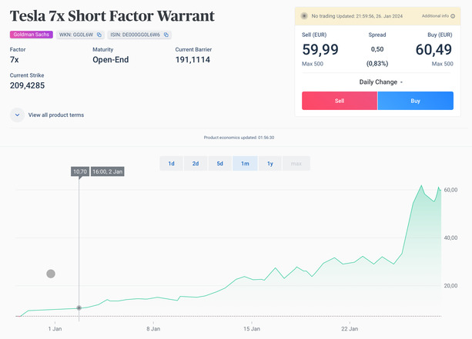
Task: Click the View all product terms link
Action: pos(56,115)
